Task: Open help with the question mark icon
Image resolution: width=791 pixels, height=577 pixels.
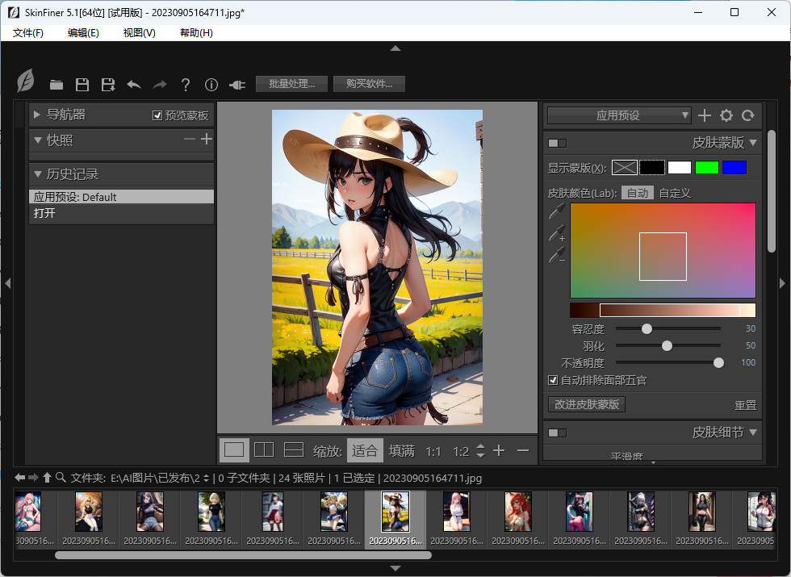Action: [x=186, y=84]
